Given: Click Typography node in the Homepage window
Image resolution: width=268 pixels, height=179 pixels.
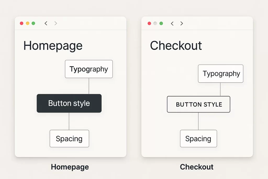Looking at the screenshot, I should coord(89,69).
